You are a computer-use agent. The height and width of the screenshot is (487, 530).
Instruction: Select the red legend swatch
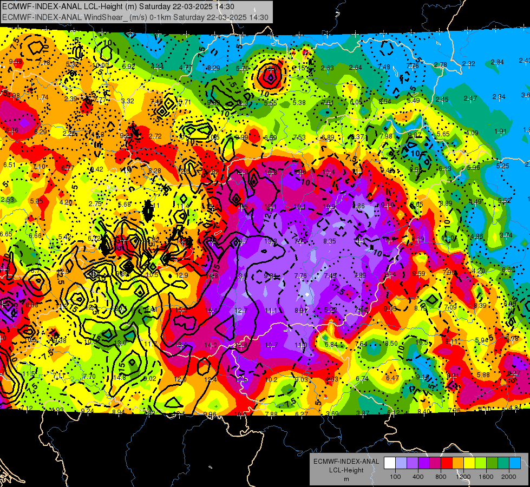coord(447,463)
